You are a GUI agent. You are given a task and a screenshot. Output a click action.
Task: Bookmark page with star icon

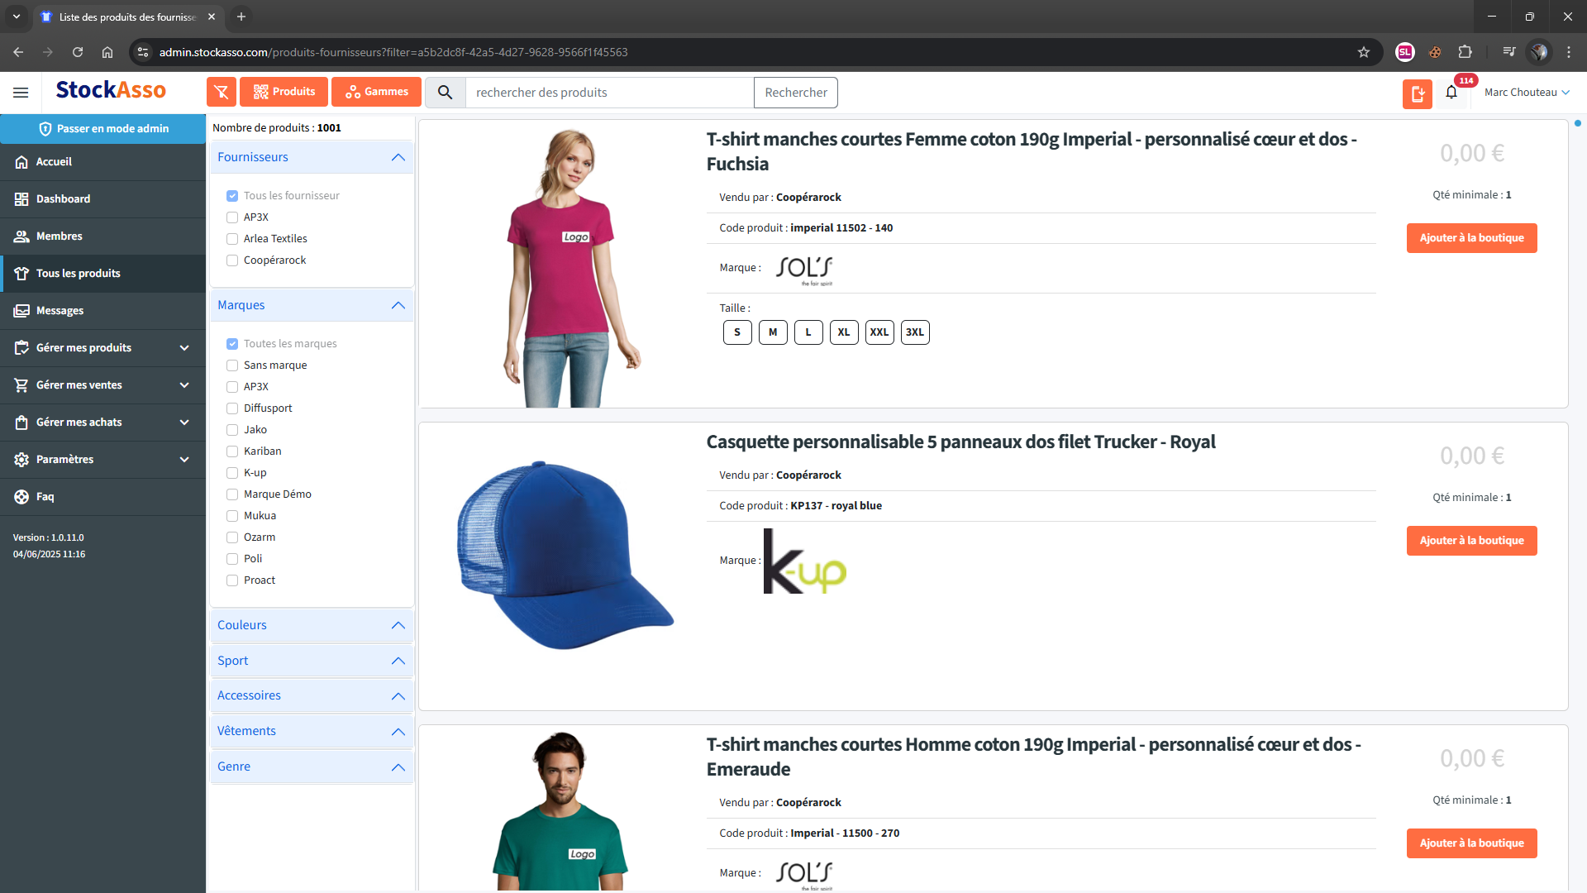[x=1363, y=52]
